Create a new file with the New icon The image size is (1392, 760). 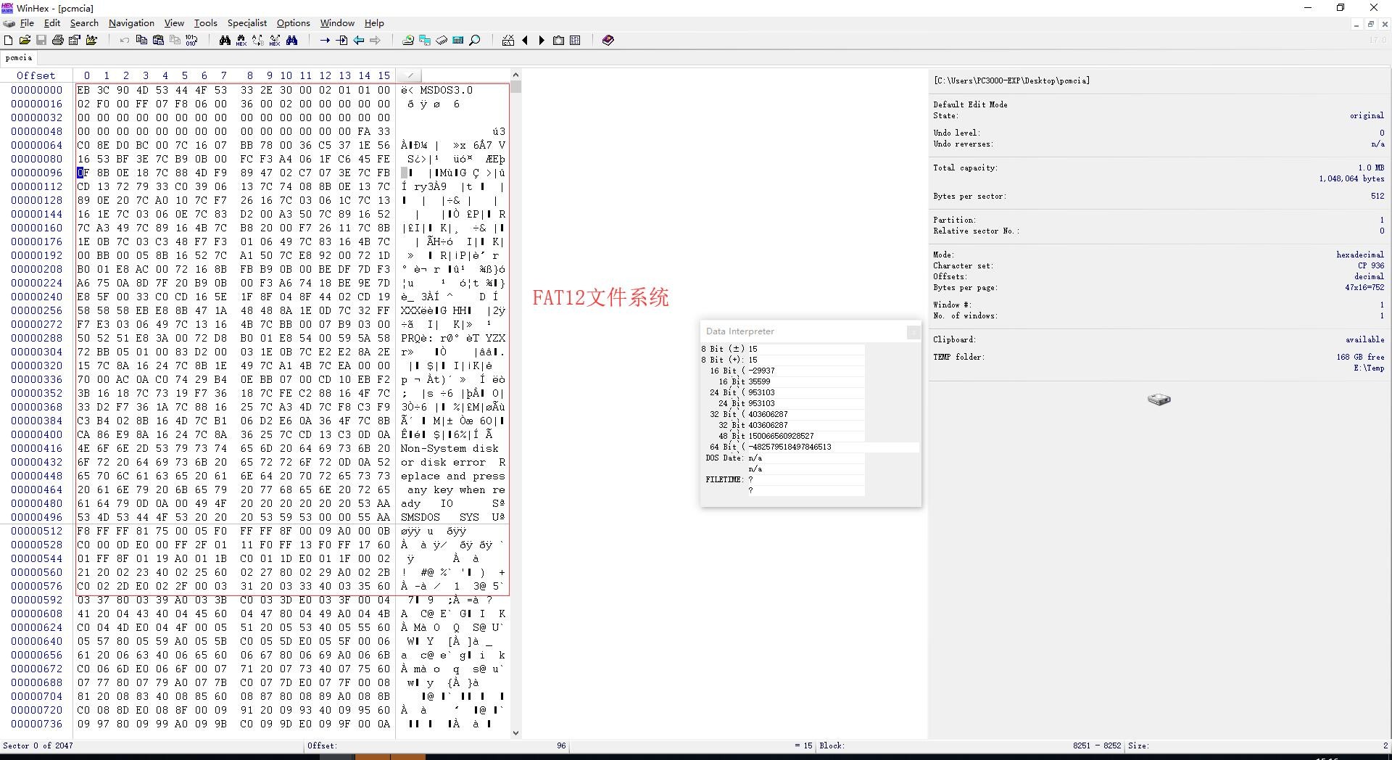tap(8, 41)
